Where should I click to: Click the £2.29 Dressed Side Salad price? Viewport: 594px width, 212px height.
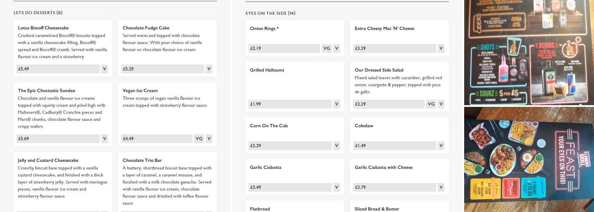(389, 104)
